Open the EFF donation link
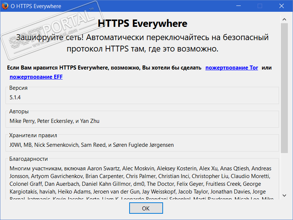Image resolution: width=293 pixels, height=220 pixels. tap(36, 77)
